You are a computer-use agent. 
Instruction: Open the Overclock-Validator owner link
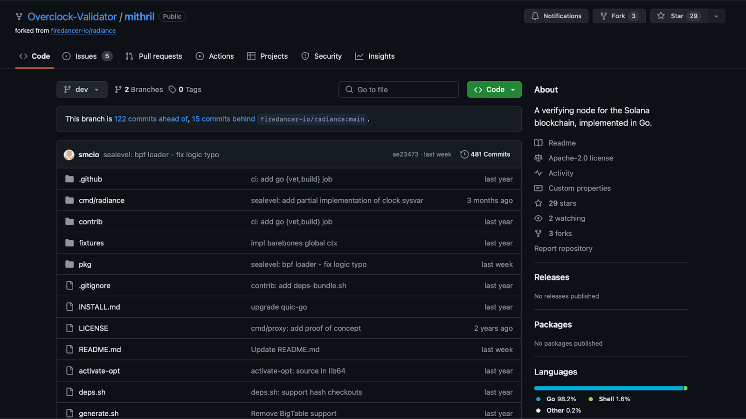coord(72,17)
